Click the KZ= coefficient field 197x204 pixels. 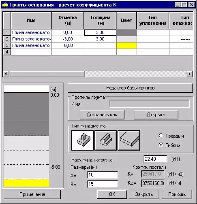(153, 183)
